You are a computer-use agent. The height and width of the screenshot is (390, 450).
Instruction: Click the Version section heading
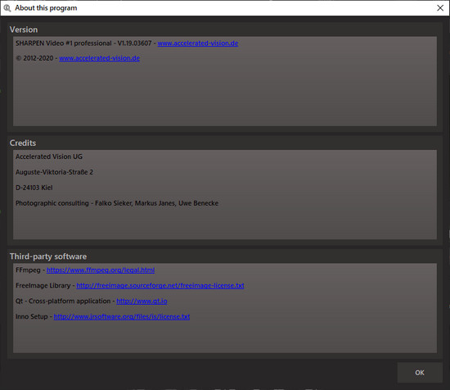point(24,29)
